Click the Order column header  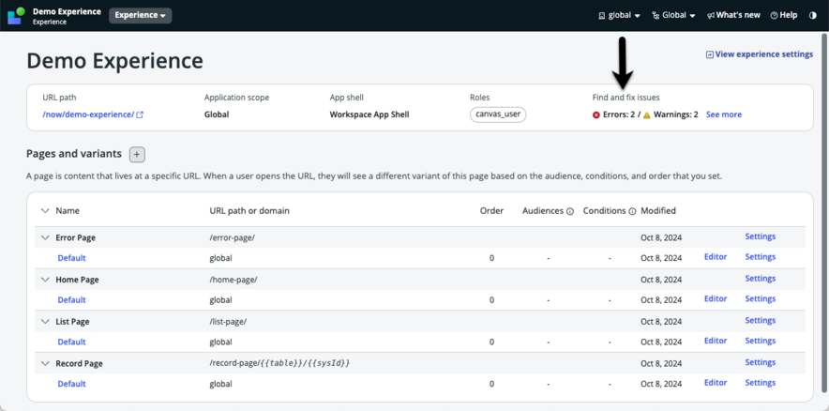491,210
